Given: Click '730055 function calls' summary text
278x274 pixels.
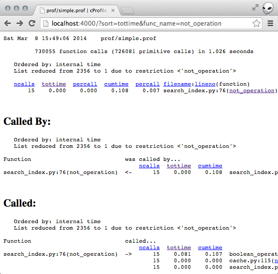Looking at the screenshot, I should click(71, 51).
